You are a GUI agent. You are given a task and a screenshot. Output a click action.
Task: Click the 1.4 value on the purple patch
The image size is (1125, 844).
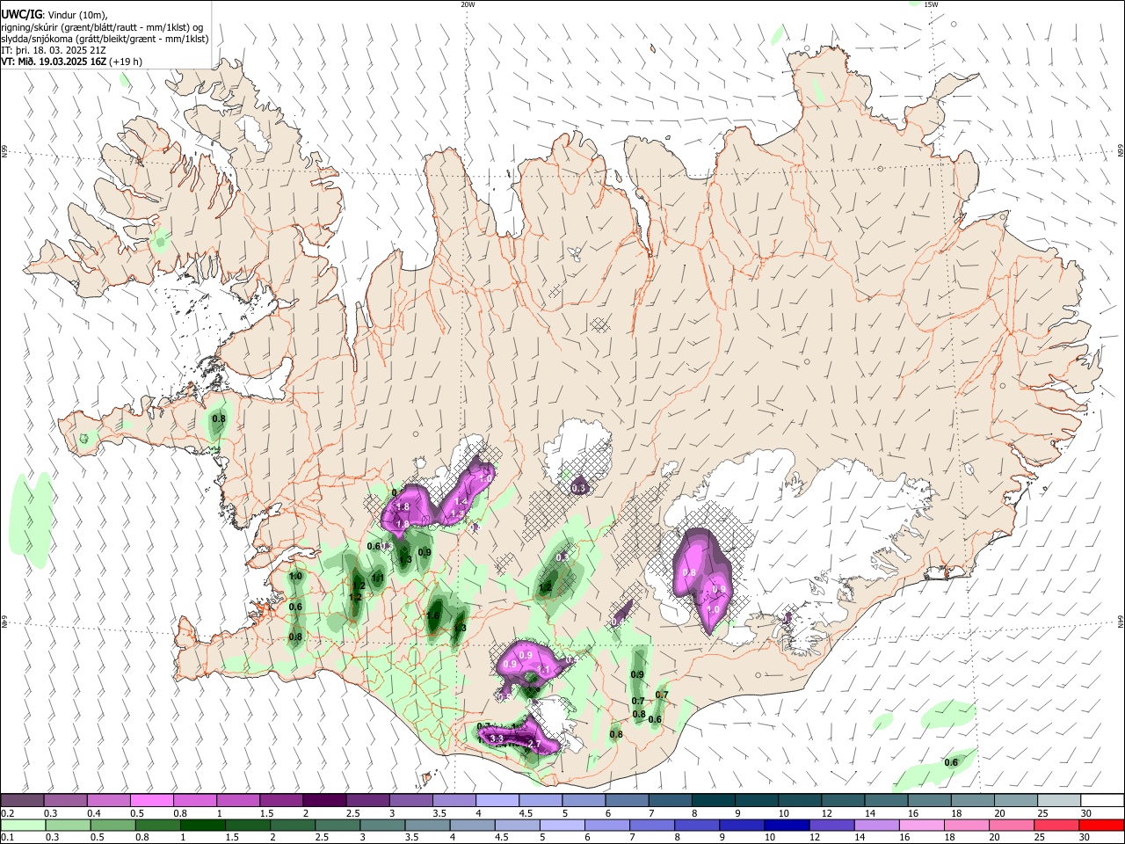461,500
